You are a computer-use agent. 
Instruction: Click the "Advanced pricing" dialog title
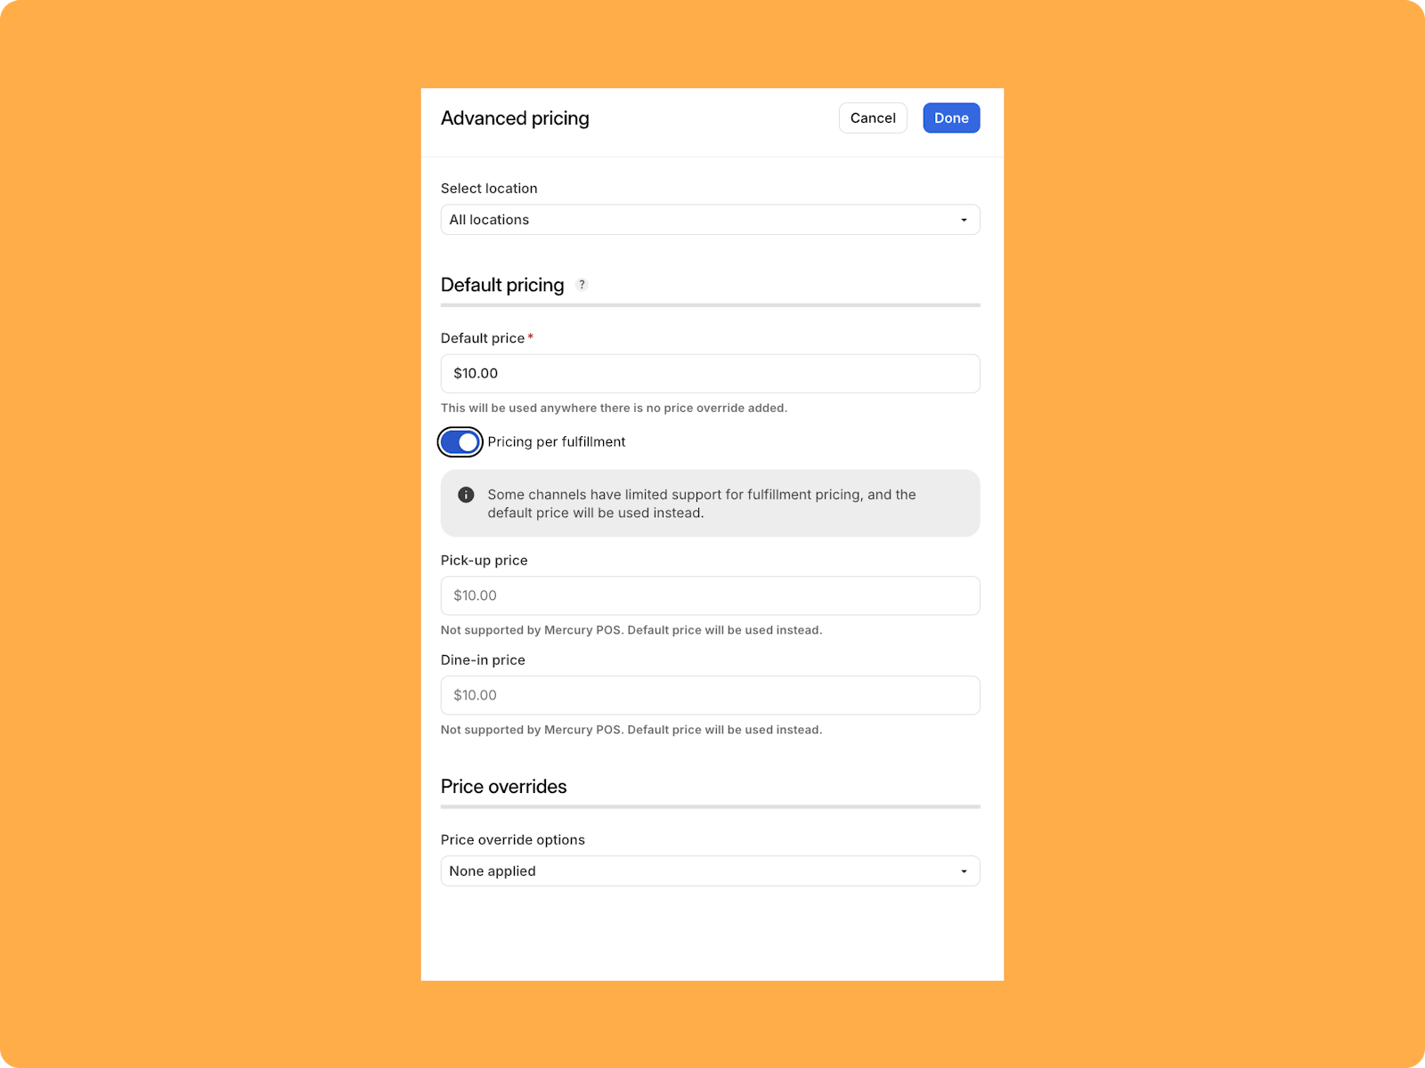pyautogui.click(x=515, y=118)
